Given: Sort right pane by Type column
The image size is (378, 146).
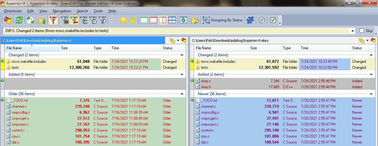Looking at the screenshot, I should [x=290, y=48].
